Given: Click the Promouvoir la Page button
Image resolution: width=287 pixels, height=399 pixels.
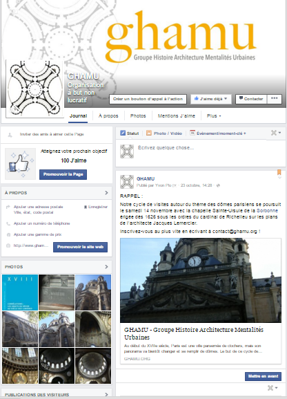Looking at the screenshot, I should pos(63,174).
